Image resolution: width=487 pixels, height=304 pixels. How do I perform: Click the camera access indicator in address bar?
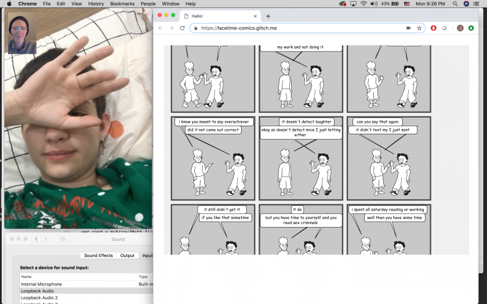click(408, 28)
